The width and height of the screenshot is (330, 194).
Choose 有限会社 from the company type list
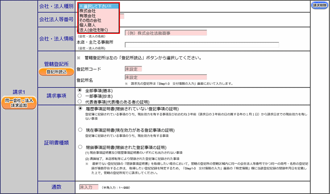[x=99, y=16]
